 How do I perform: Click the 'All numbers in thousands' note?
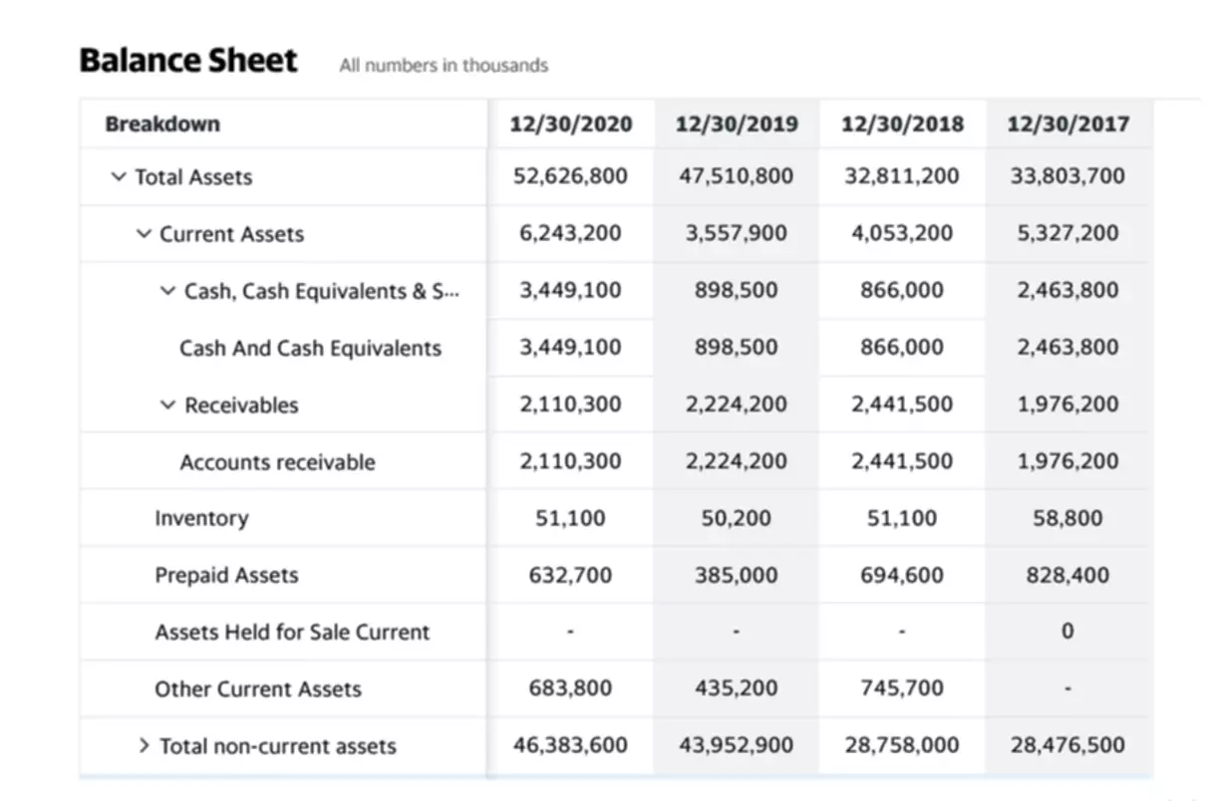coord(444,66)
